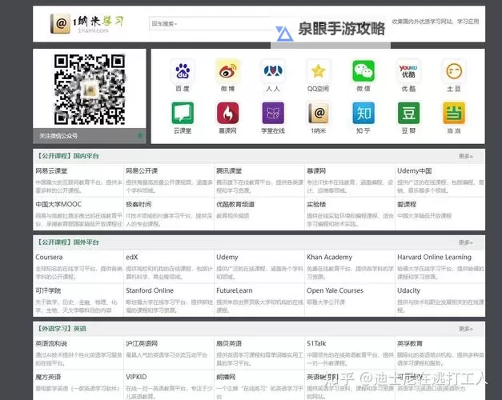
Task: Open the Tudou (土豆) icon
Action: tap(454, 71)
